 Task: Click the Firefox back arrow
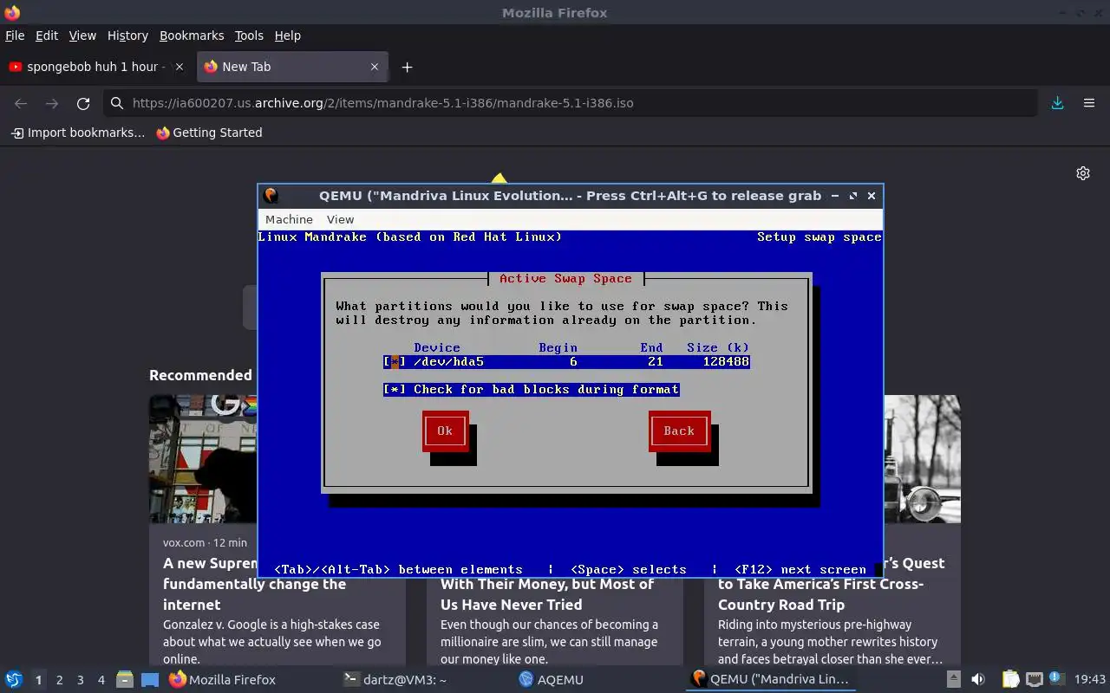pos(21,103)
